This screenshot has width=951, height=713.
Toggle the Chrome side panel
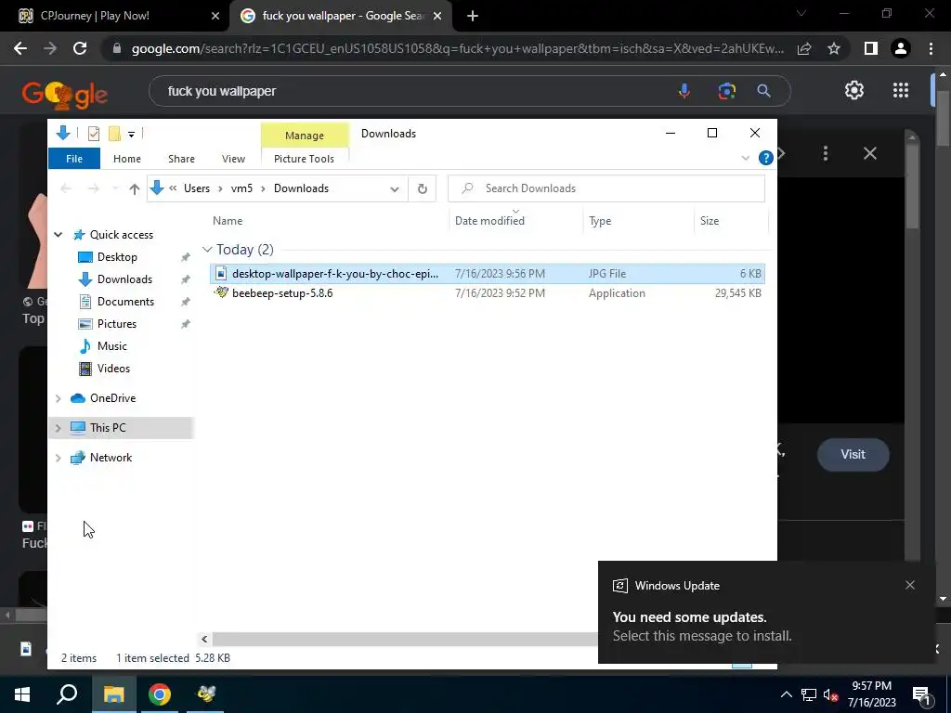(871, 48)
